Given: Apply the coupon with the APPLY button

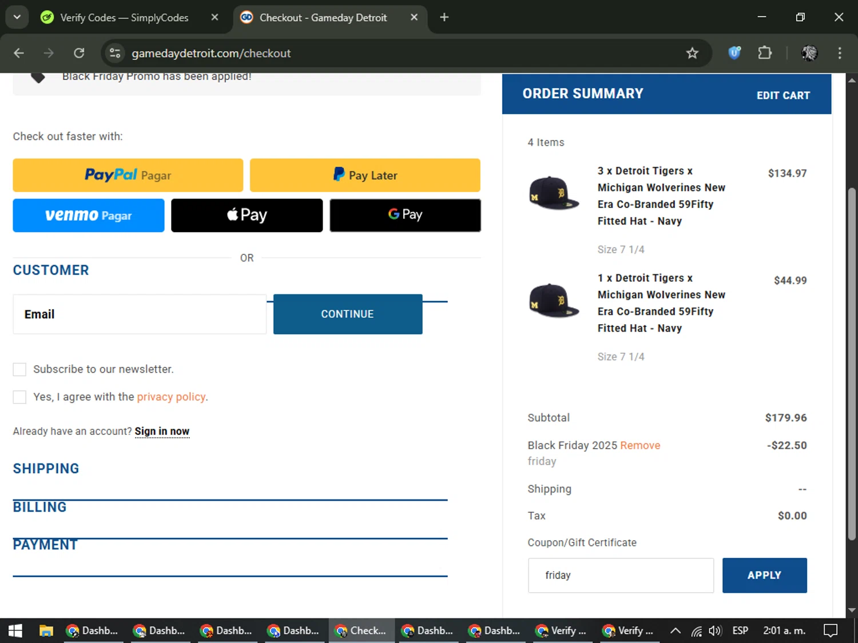Looking at the screenshot, I should tap(765, 576).
